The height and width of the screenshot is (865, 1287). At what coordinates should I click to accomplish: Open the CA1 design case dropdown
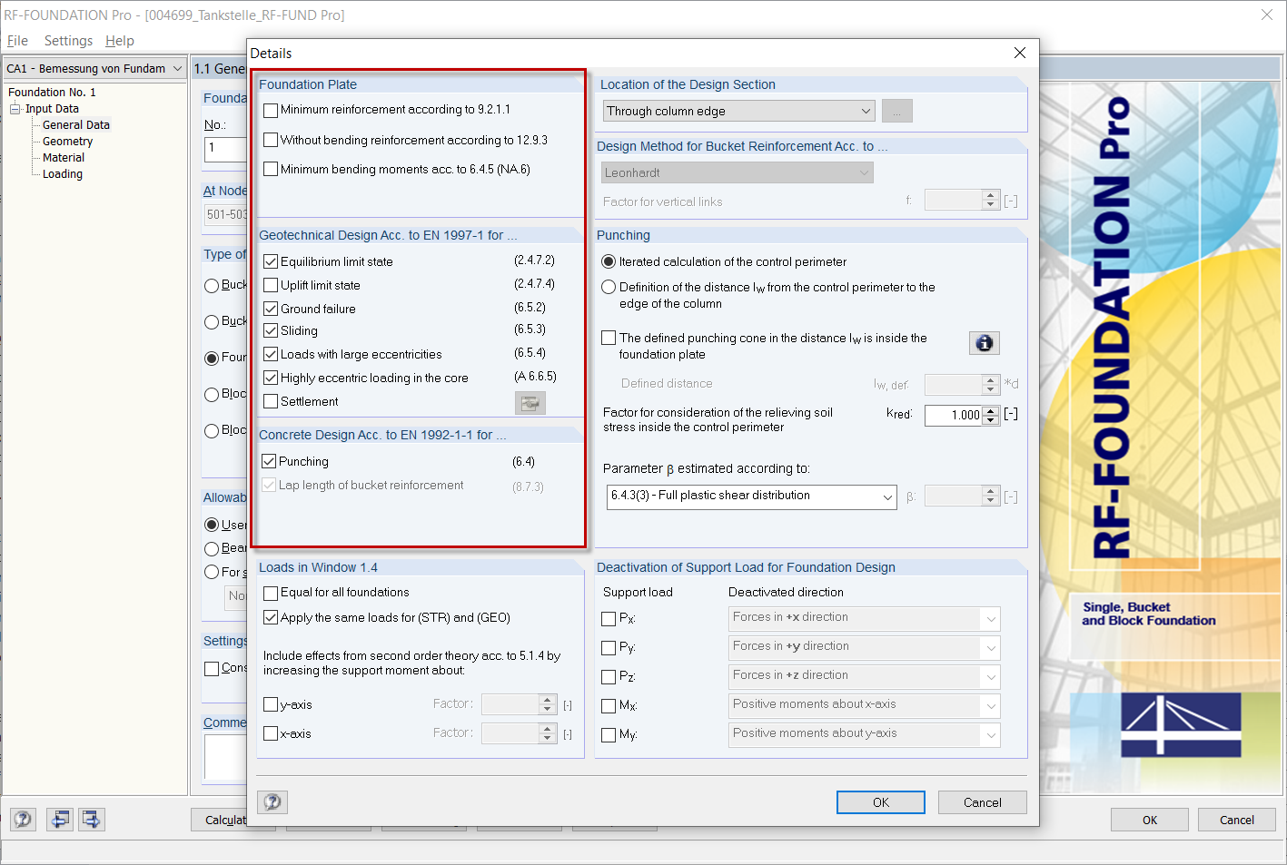click(178, 67)
